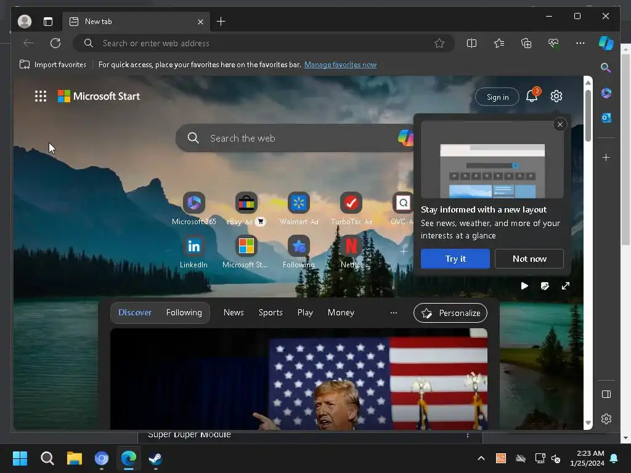Open notifications bell with badge
631x473 pixels.
click(x=532, y=95)
